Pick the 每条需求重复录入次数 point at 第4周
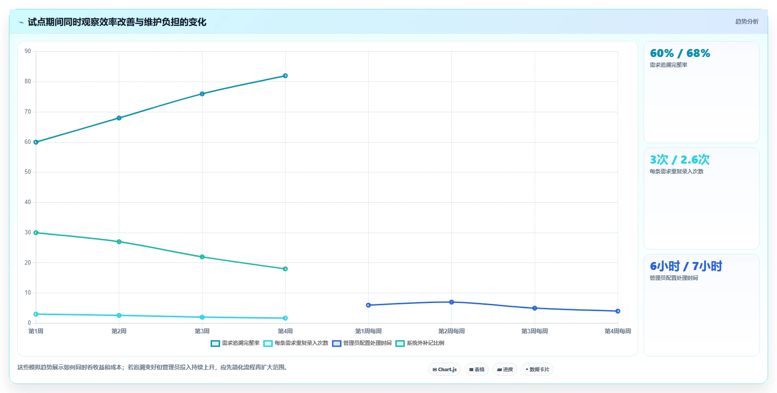 [x=285, y=318]
